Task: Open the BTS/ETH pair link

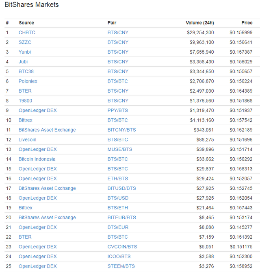Action: 118,207
